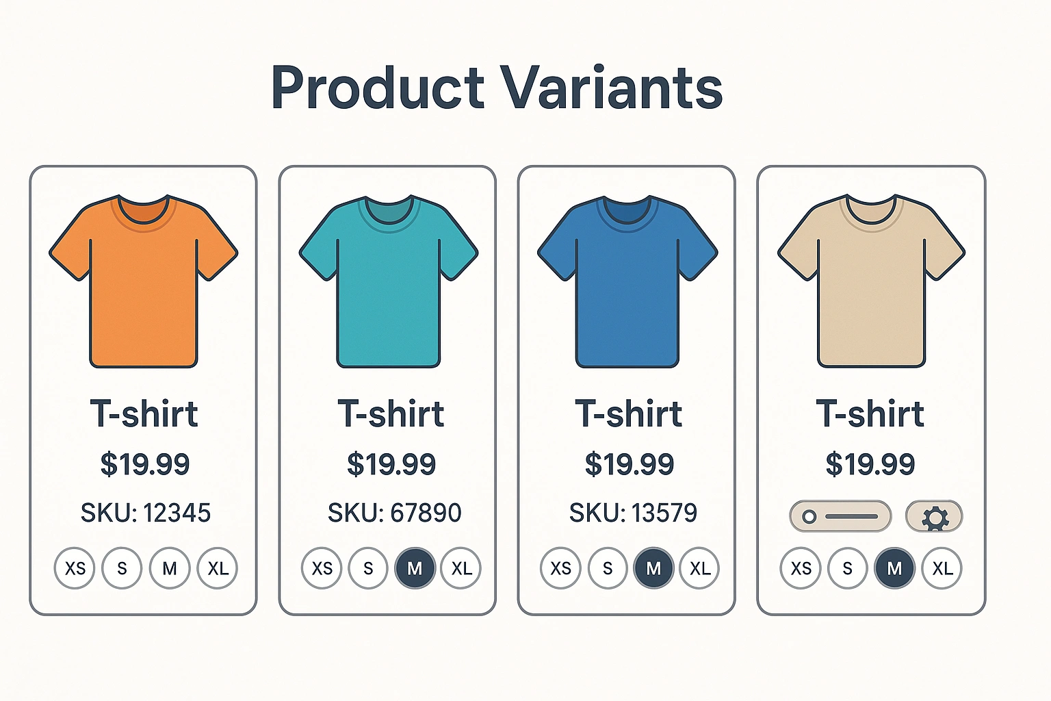Select size XS on beige T-shirt
Screen dimensions: 1051x701
pyautogui.click(x=801, y=568)
